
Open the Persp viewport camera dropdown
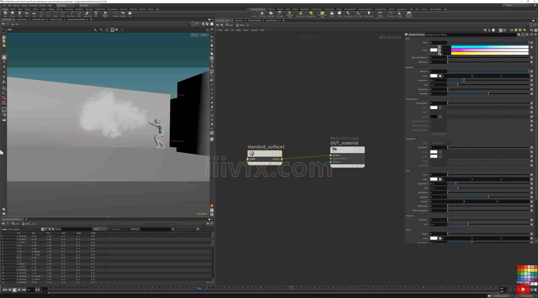pos(194,35)
